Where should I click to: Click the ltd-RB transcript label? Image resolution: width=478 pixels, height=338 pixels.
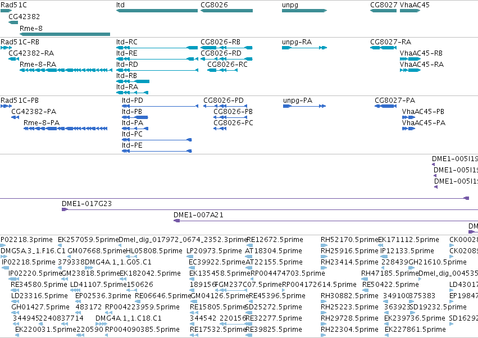click(126, 76)
